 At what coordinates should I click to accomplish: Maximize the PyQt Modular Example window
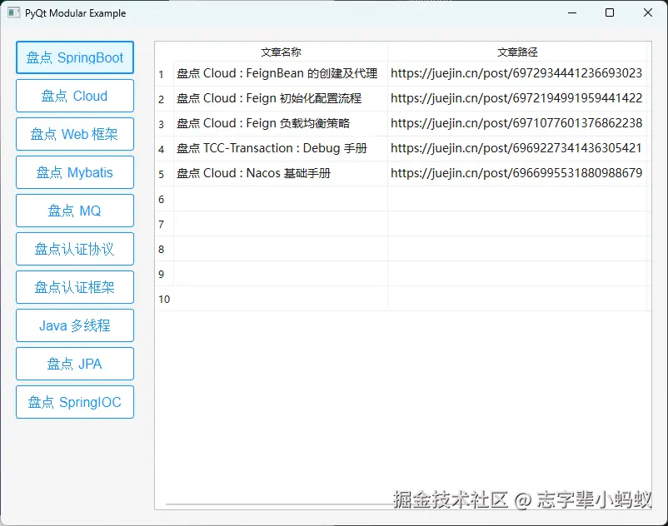(610, 12)
